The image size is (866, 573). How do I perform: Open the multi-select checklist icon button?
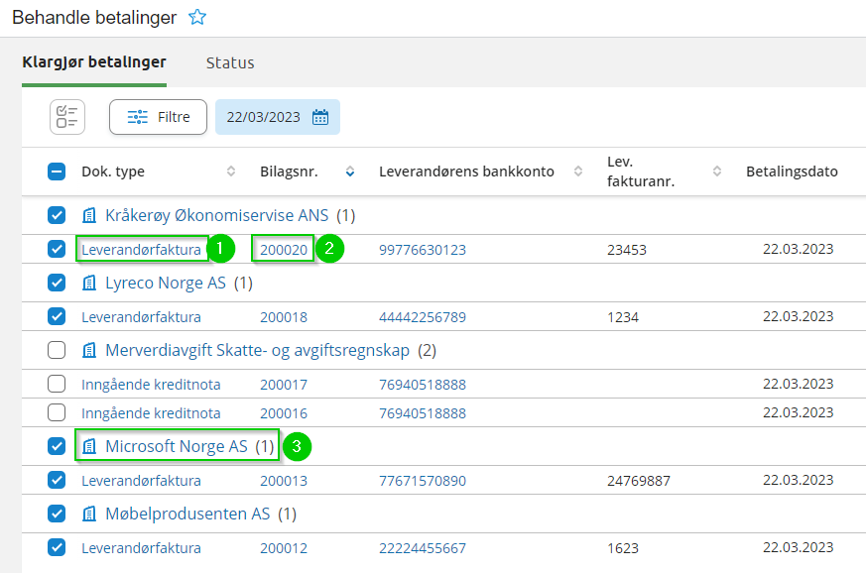click(x=67, y=117)
